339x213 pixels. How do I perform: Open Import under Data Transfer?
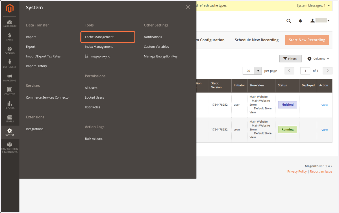[x=31, y=37]
